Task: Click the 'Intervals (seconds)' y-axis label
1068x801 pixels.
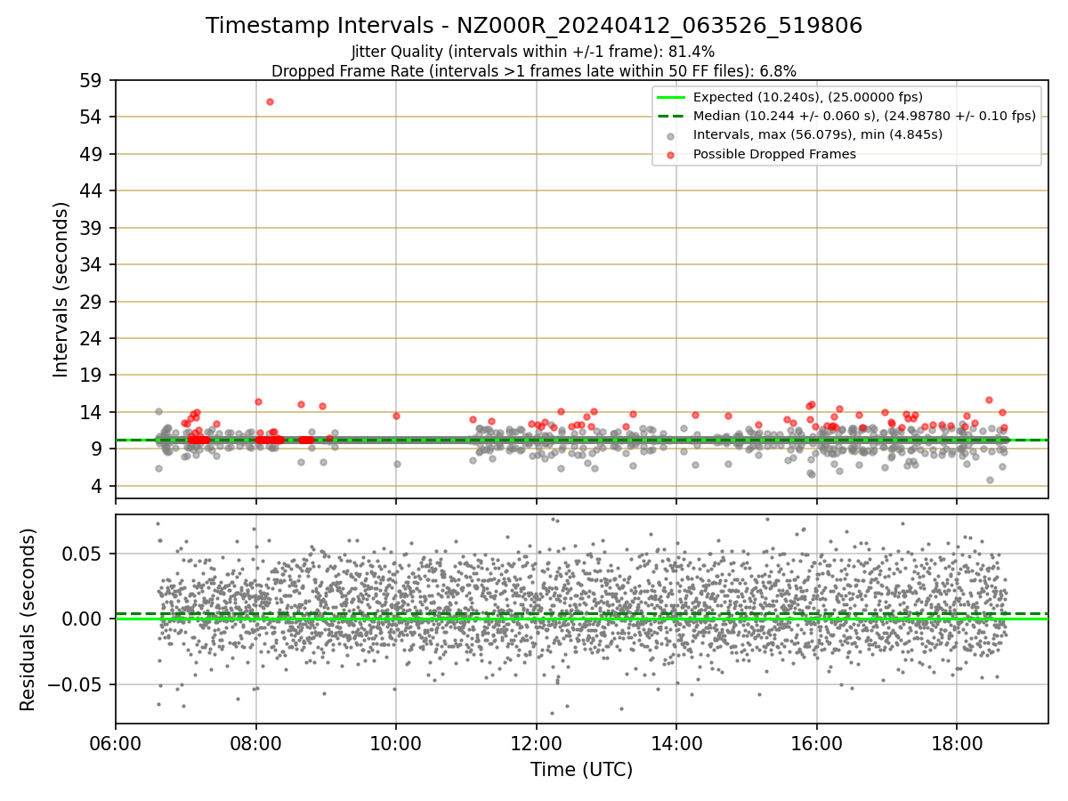Action: [x=61, y=289]
